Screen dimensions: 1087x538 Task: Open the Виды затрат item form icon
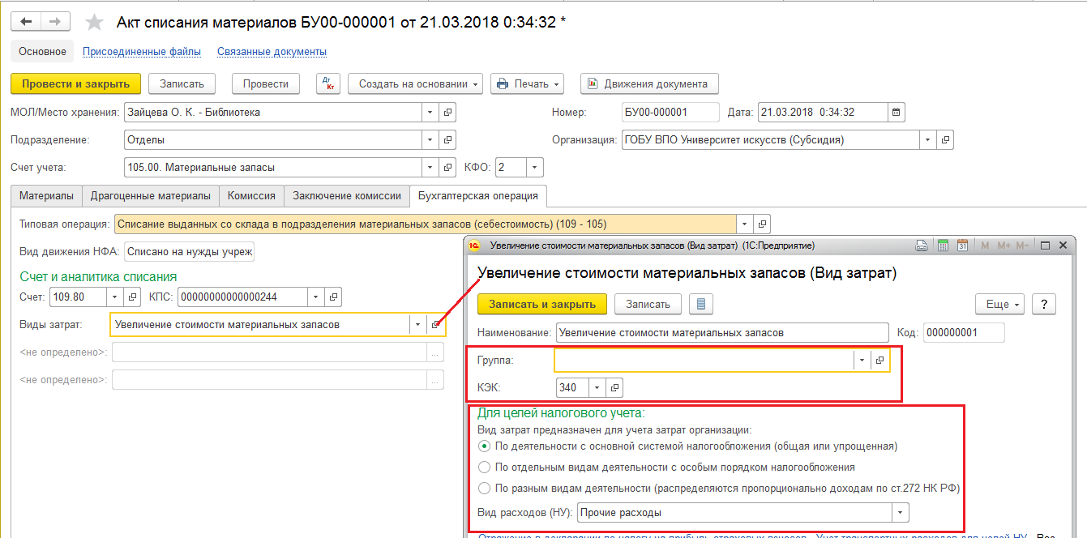coord(436,324)
